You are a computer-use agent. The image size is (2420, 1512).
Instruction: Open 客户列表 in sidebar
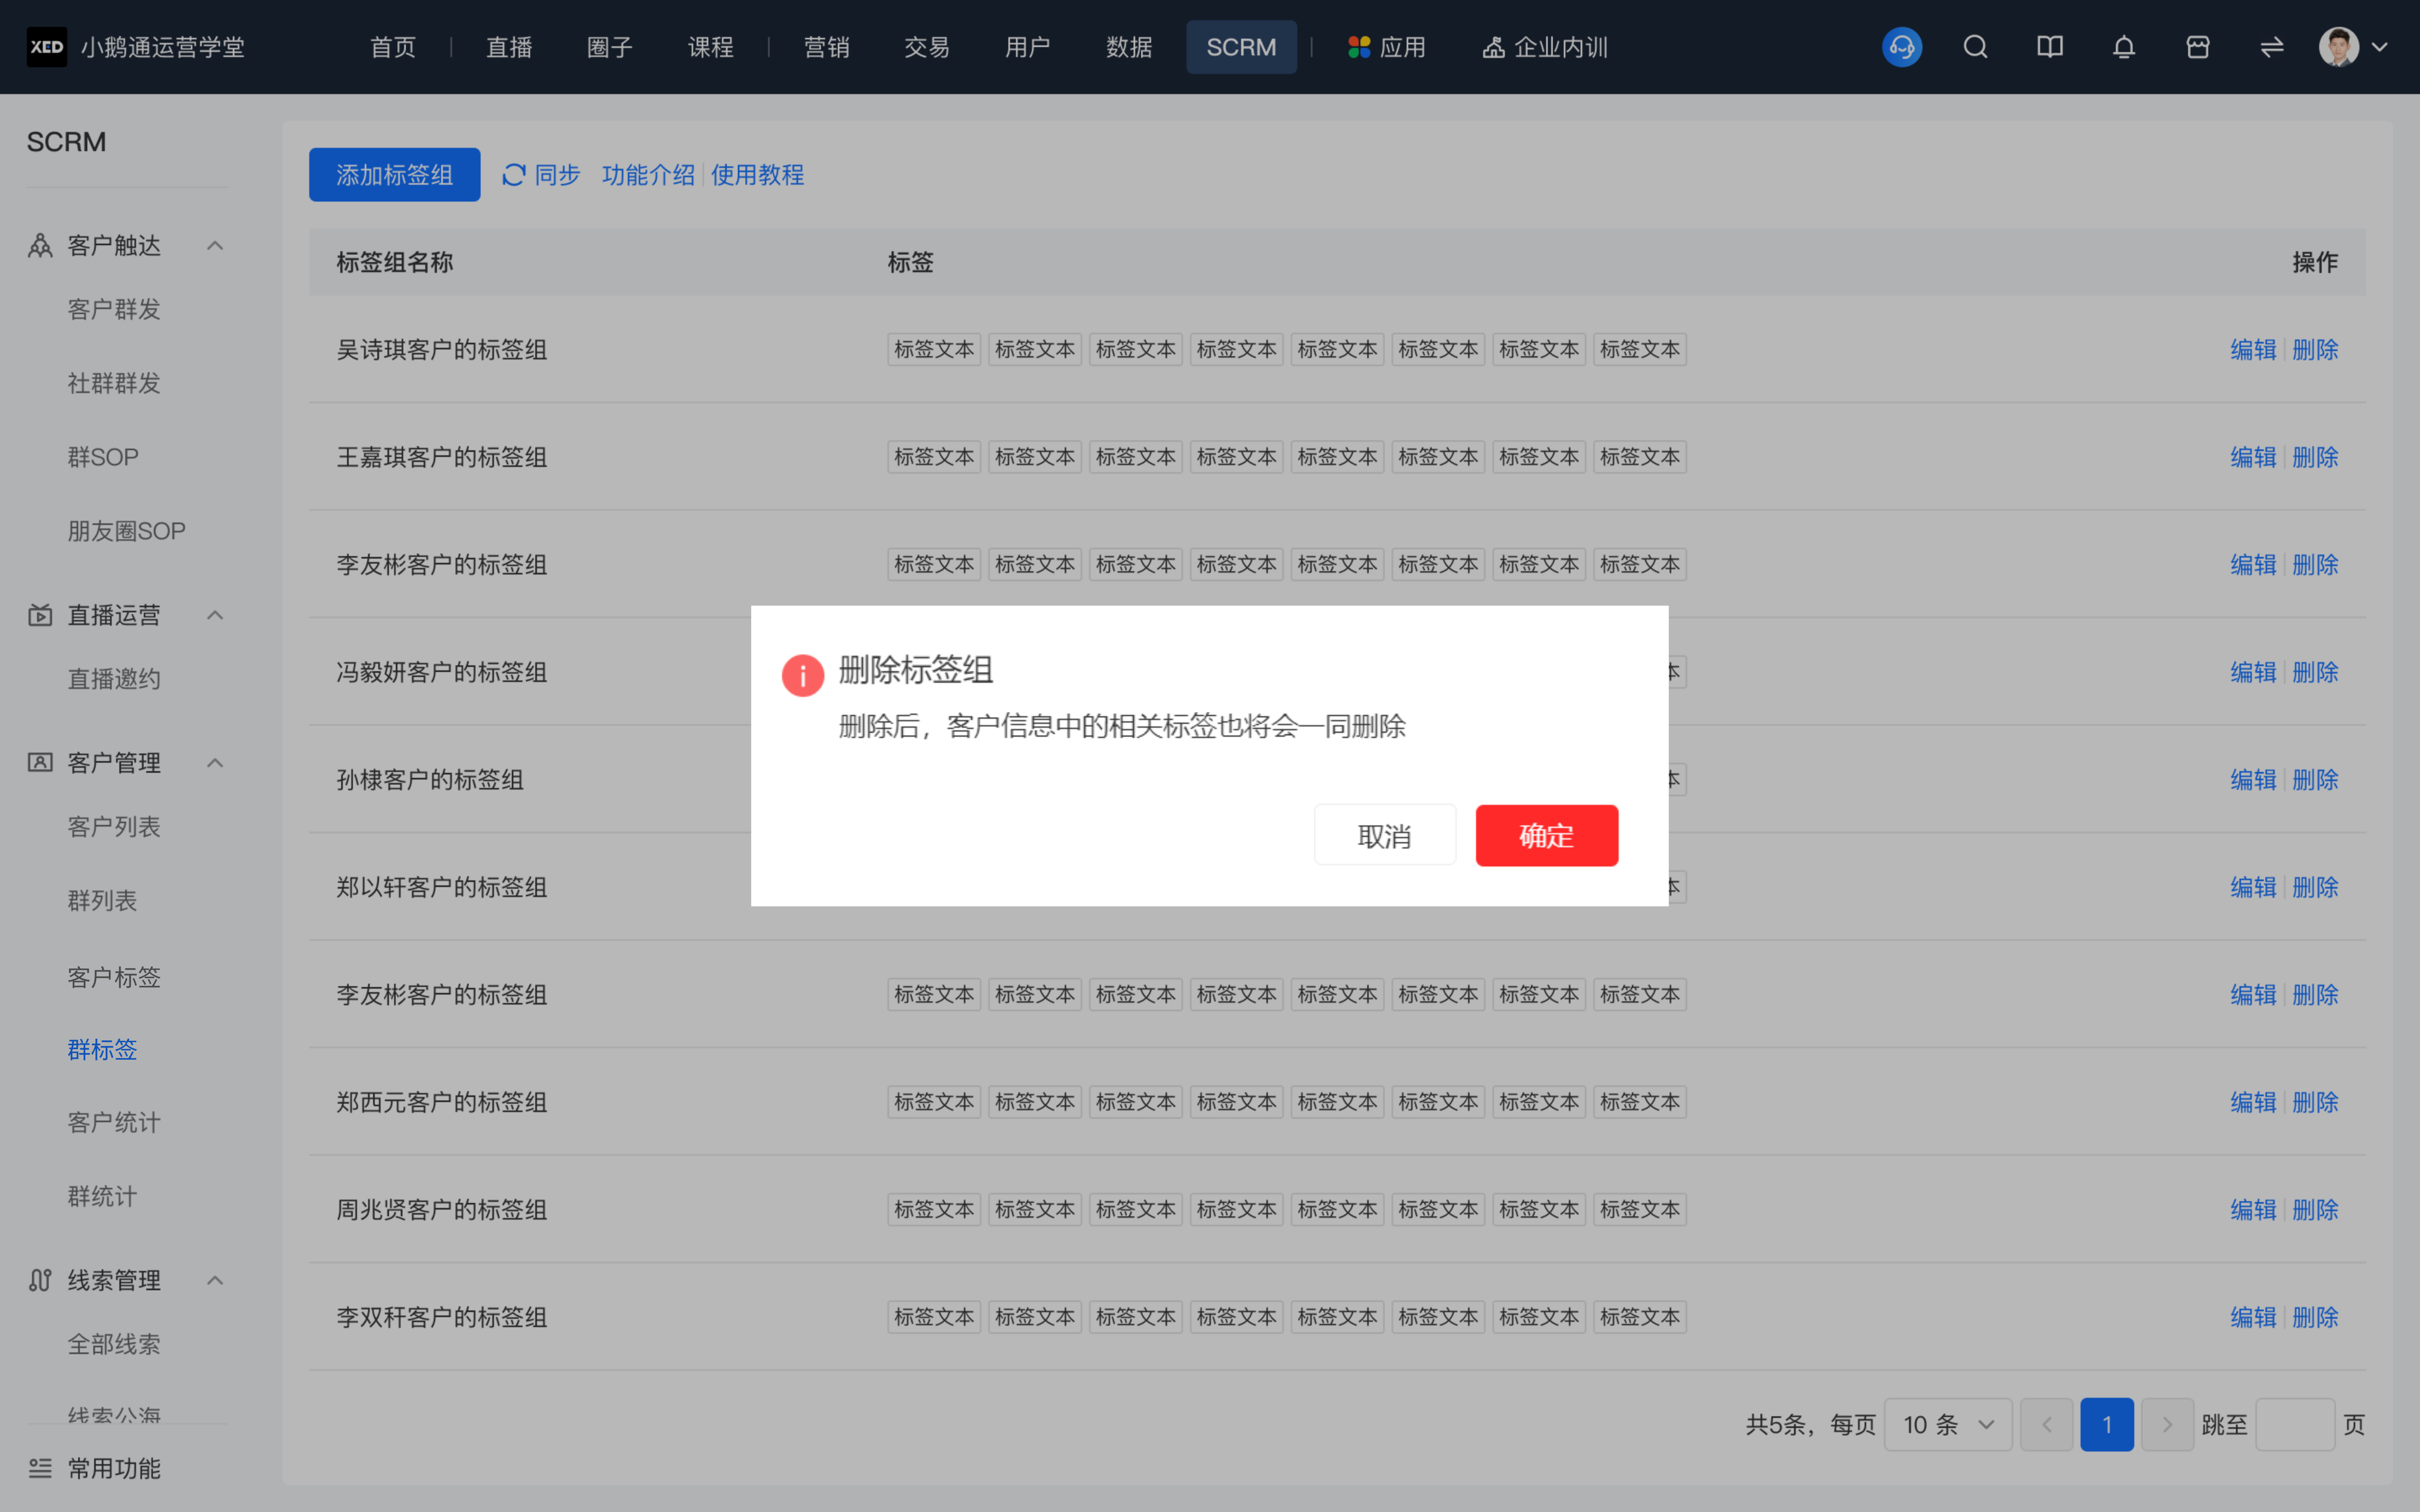114,827
